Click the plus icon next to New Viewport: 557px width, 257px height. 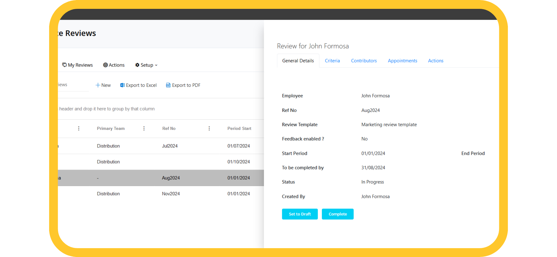pyautogui.click(x=98, y=85)
